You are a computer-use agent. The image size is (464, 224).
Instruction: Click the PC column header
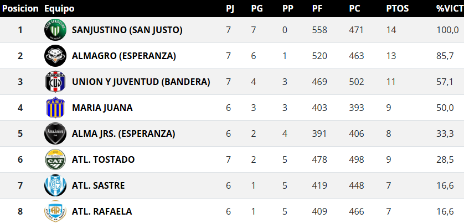point(355,9)
